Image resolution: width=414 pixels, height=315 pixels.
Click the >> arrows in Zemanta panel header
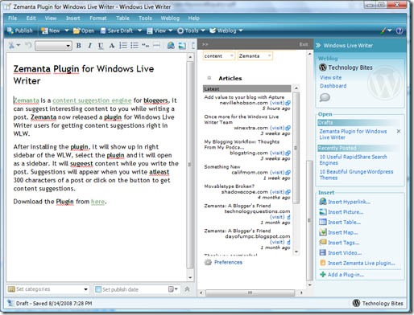click(x=205, y=44)
